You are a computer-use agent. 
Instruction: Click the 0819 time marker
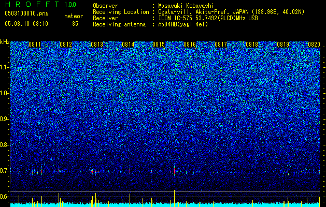click(x=283, y=45)
